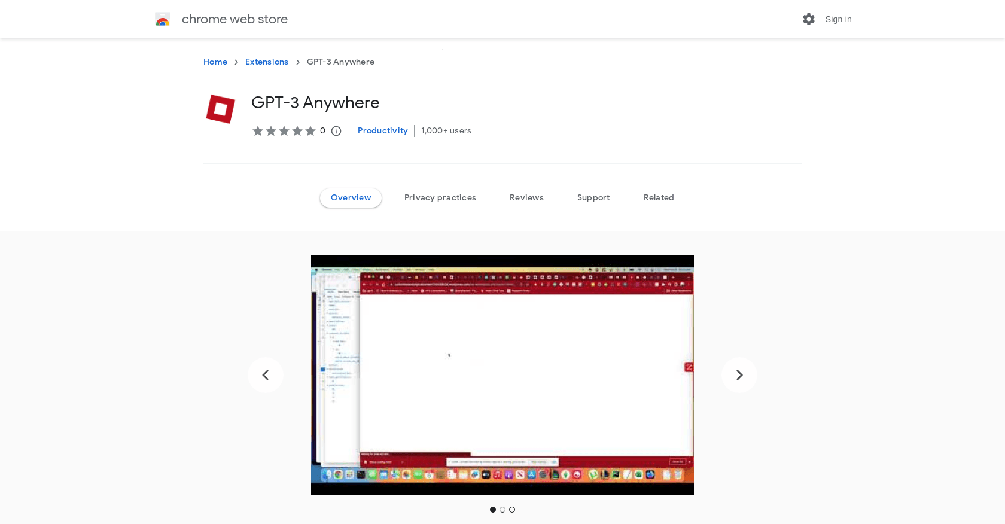Click the rating info circle icon

336,131
